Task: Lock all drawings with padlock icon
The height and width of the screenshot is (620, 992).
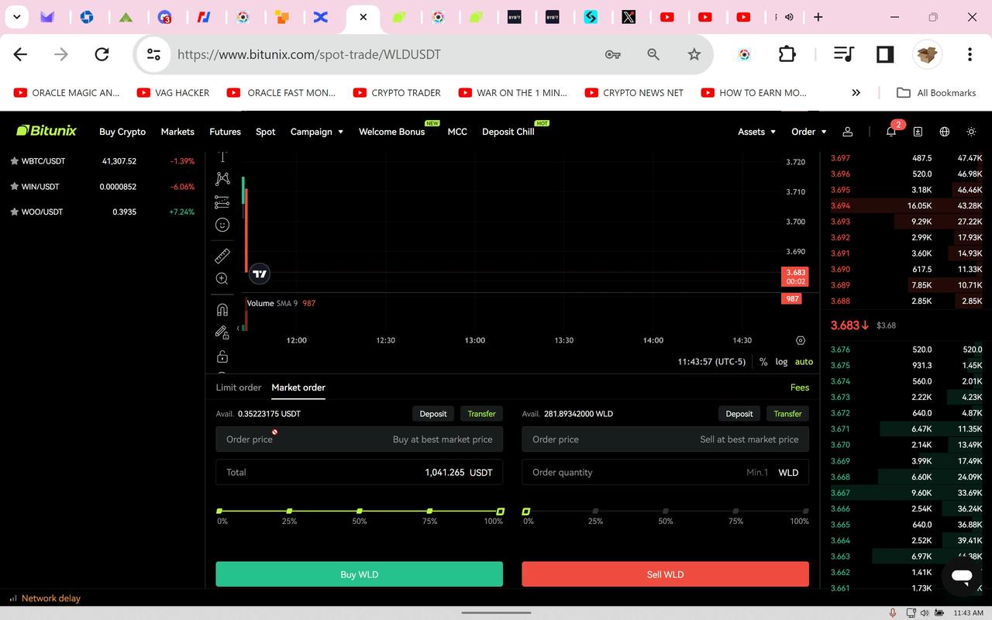Action: click(222, 356)
